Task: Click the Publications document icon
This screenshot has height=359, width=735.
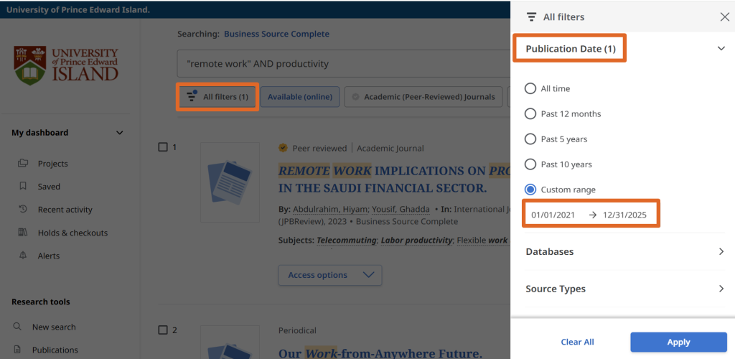Action: coord(17,350)
